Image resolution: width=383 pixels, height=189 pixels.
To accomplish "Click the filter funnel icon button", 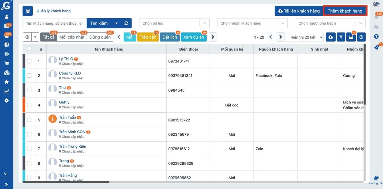I will point(341,37).
